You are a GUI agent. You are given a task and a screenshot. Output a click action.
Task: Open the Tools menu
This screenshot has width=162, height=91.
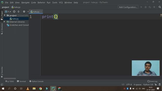click(55, 3)
